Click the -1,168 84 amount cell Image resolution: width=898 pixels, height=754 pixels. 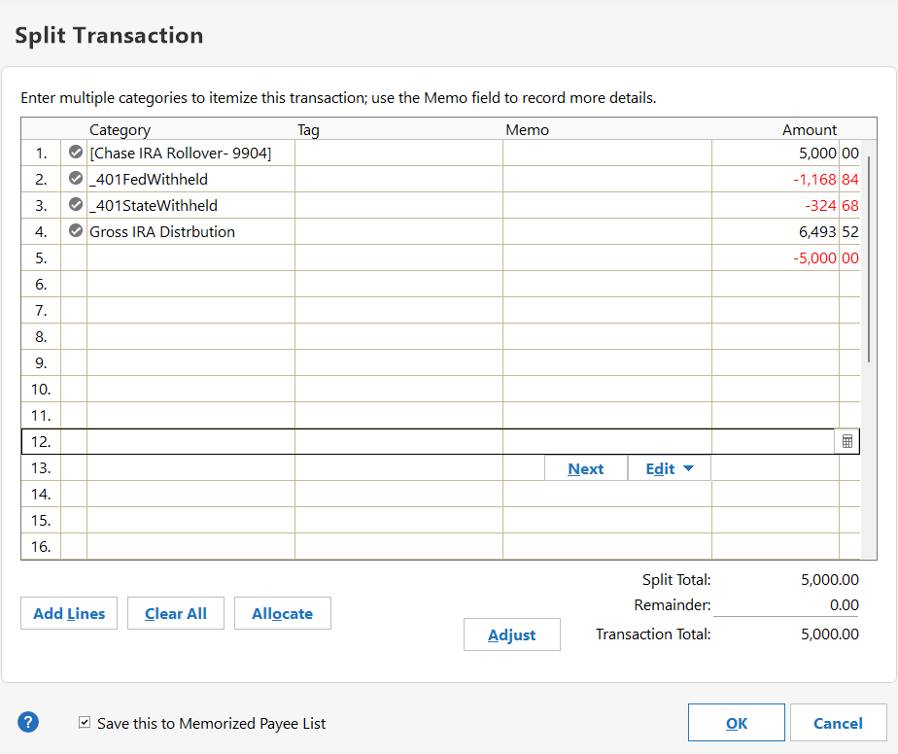pyautogui.click(x=785, y=179)
